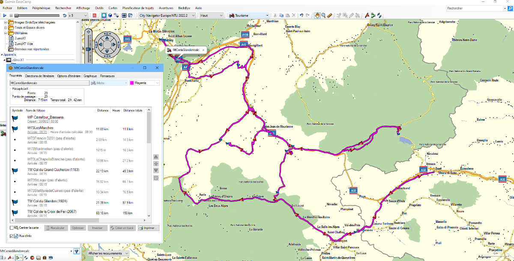
Task: Click the Rechercher search input field
Action: 474,8
